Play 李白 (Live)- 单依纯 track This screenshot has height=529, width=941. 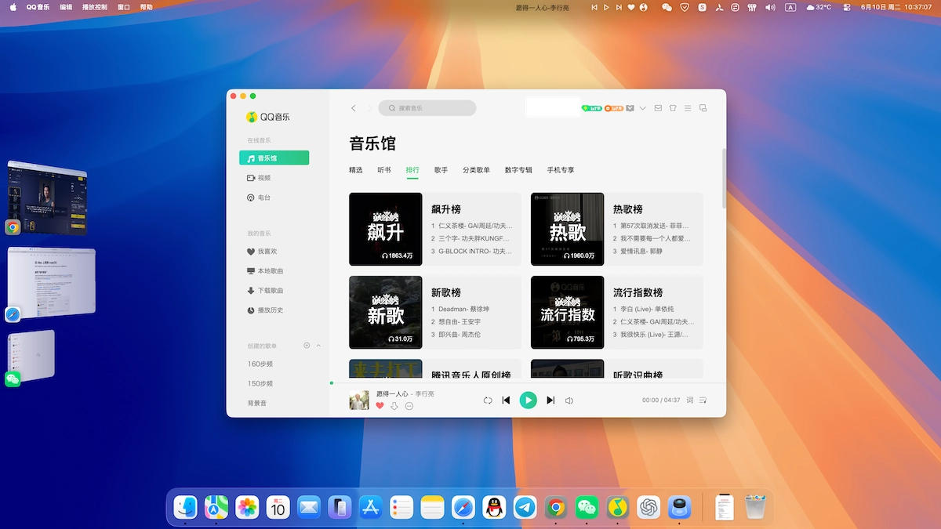pos(644,309)
